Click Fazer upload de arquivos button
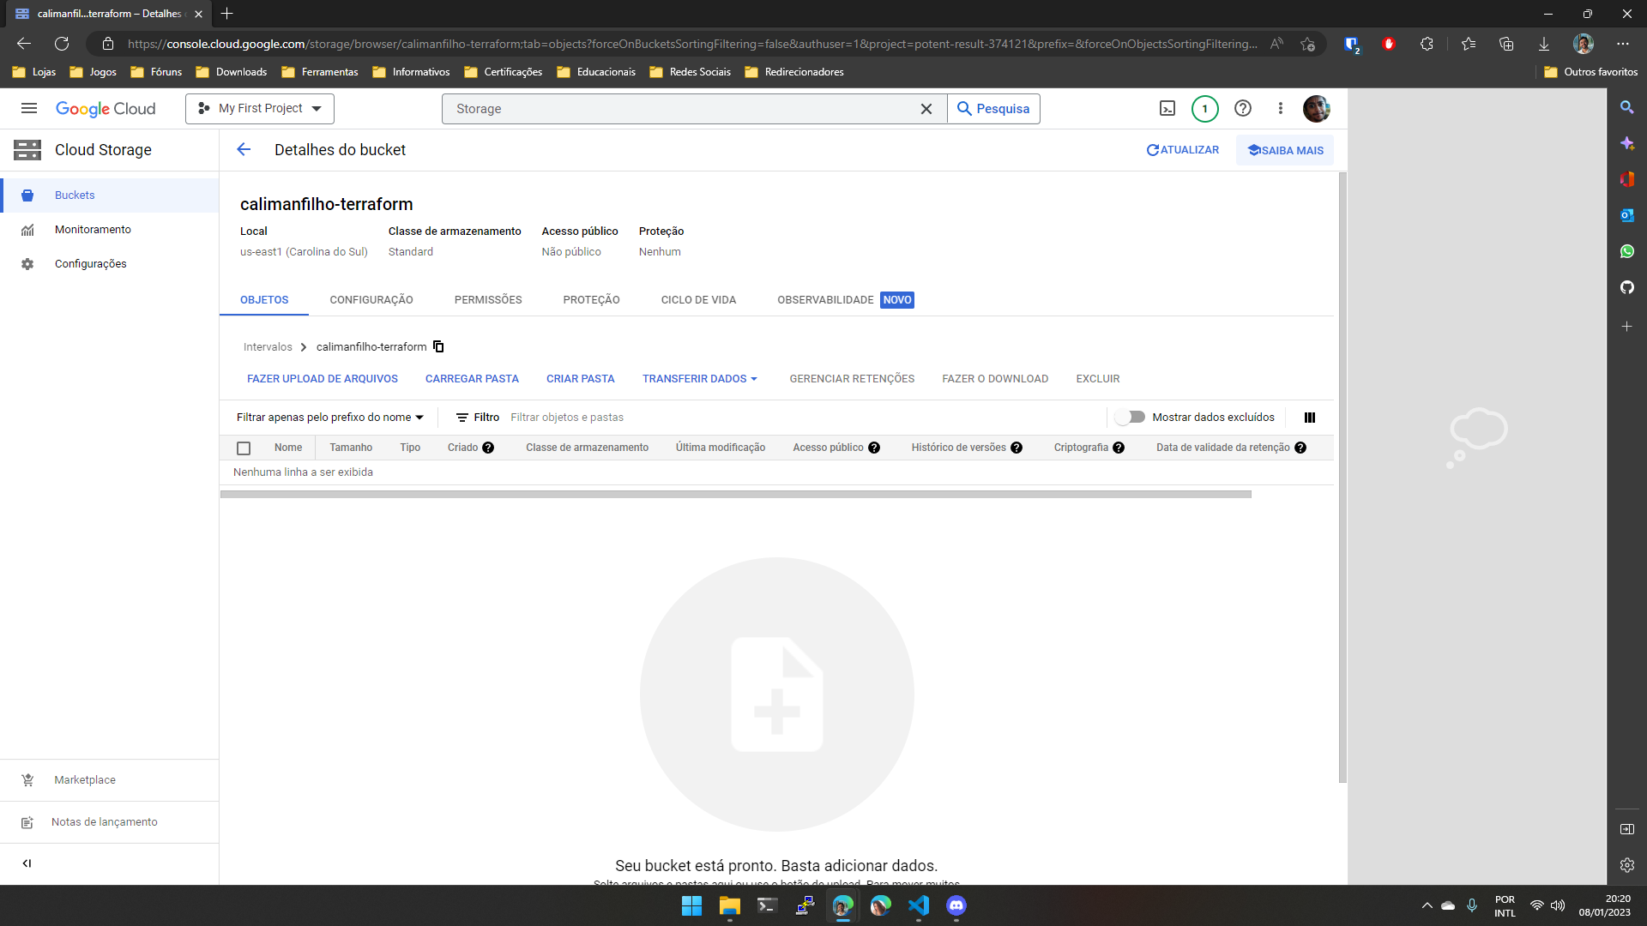This screenshot has width=1647, height=926. [323, 379]
